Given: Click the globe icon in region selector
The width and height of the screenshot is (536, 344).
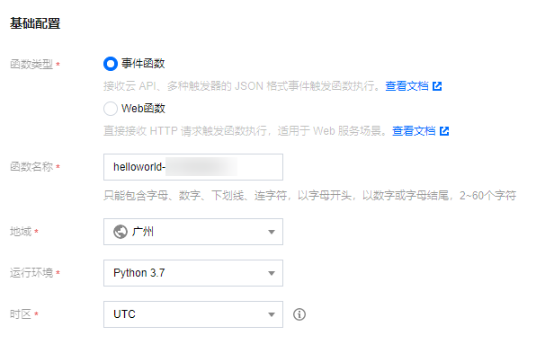Looking at the screenshot, I should point(121,232).
